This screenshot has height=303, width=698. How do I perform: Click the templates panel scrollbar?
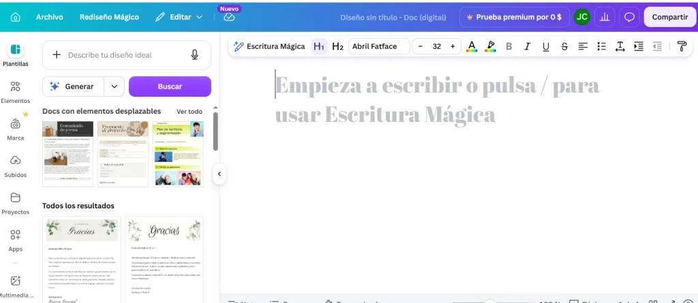click(x=216, y=131)
